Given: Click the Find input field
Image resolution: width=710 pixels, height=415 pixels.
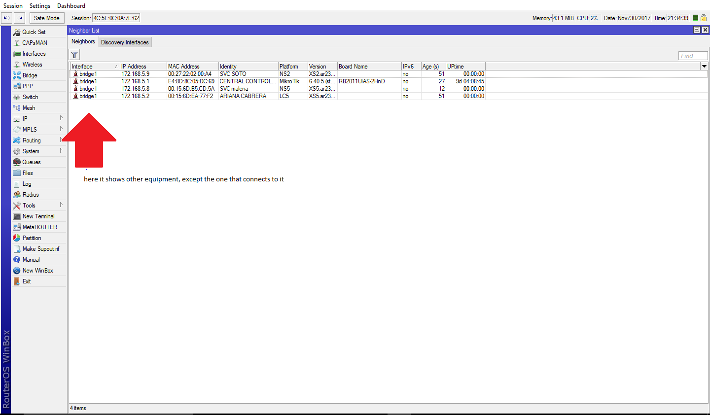Looking at the screenshot, I should pos(693,56).
